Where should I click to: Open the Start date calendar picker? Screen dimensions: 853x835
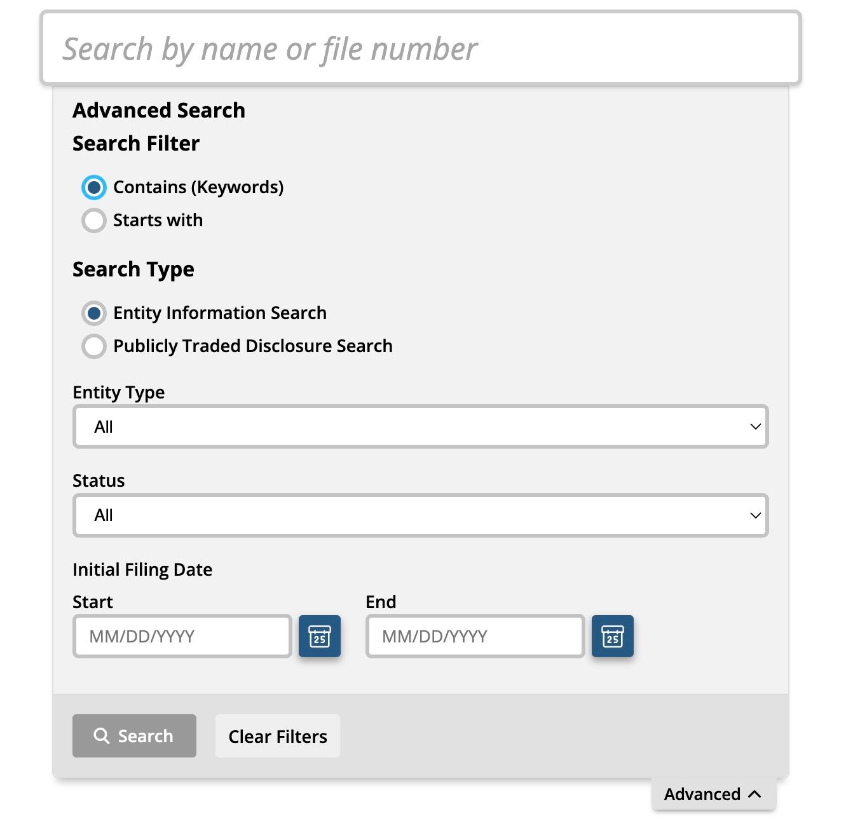(320, 636)
